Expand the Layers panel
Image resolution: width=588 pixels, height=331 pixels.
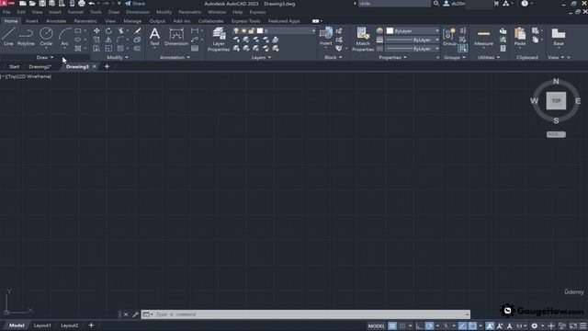click(x=261, y=57)
